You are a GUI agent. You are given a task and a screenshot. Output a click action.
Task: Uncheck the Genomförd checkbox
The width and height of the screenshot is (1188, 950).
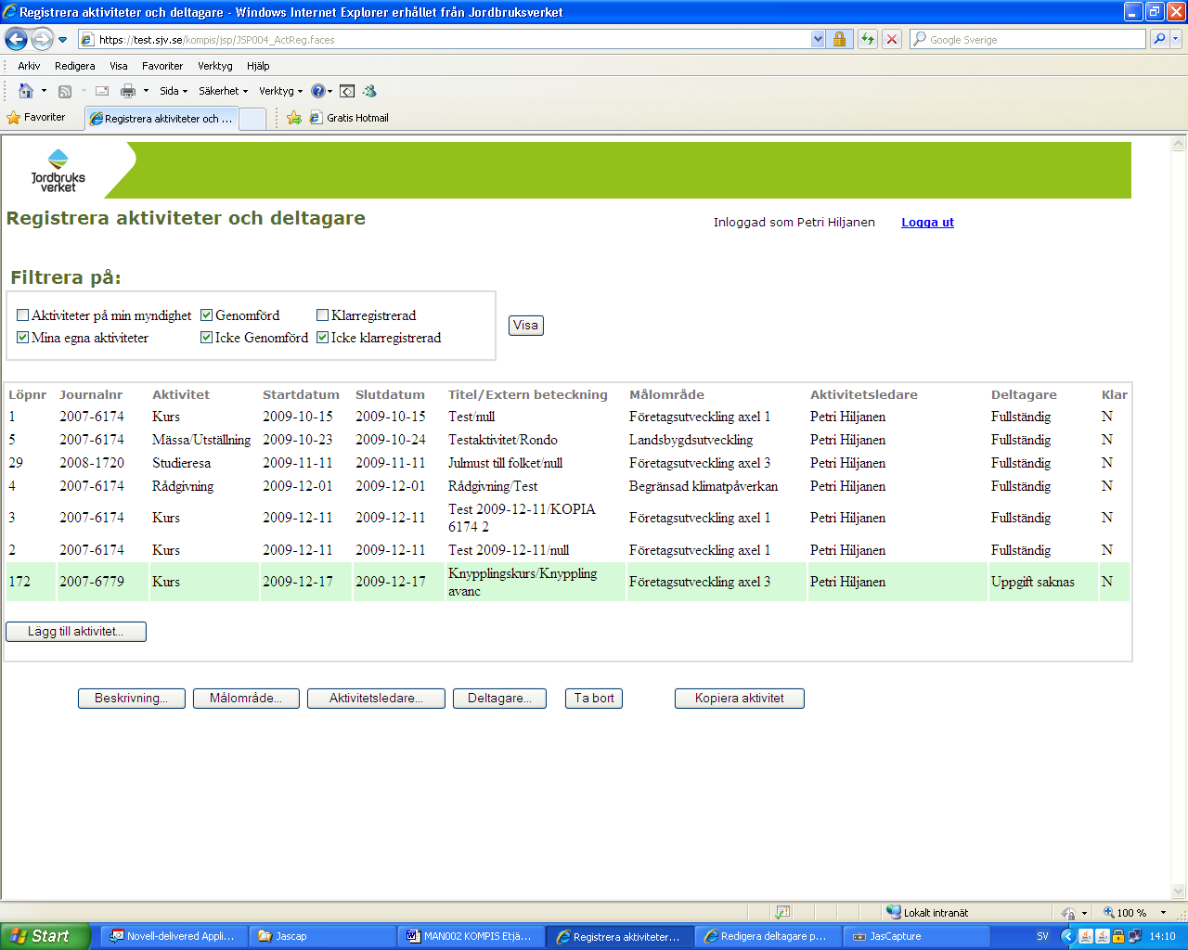coord(207,315)
